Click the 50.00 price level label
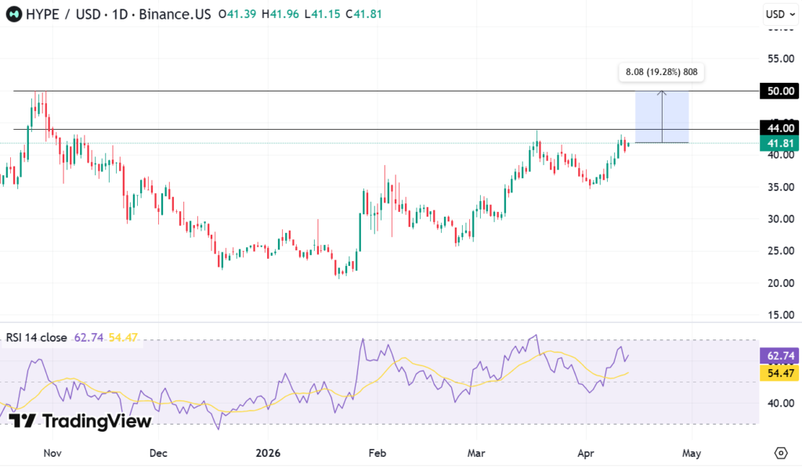 point(778,91)
